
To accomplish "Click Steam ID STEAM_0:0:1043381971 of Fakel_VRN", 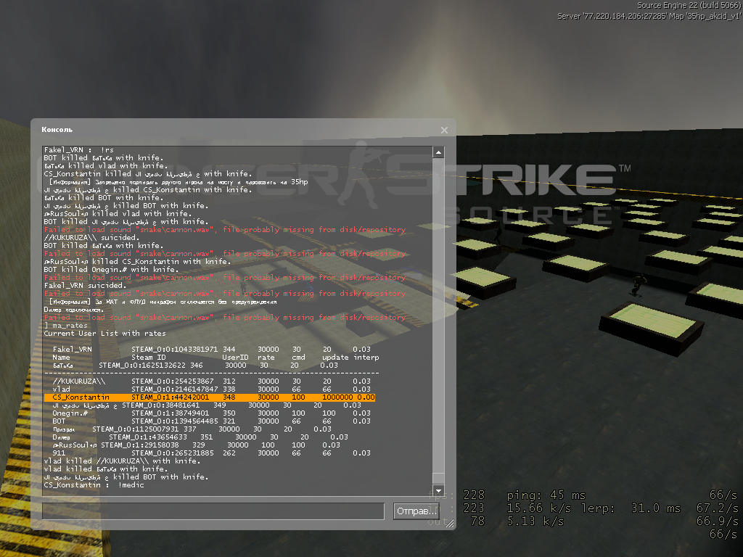I will coord(174,350).
